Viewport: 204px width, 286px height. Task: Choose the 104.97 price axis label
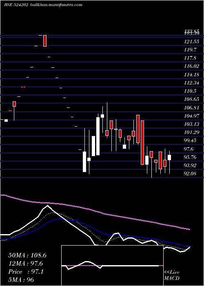coord(191,116)
